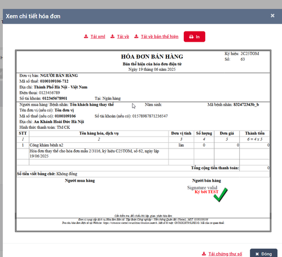Click the Tải về download link
282x257 pixels.
[123, 37]
